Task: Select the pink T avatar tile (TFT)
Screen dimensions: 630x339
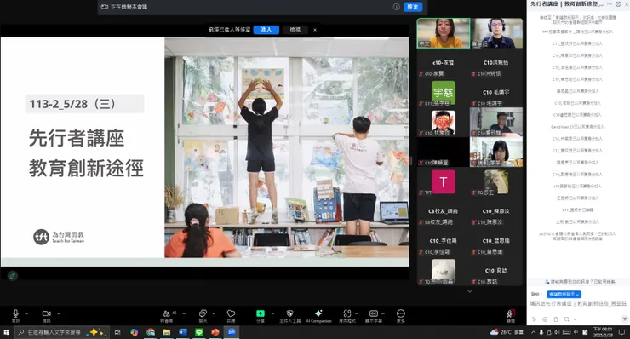Action: coord(444,181)
